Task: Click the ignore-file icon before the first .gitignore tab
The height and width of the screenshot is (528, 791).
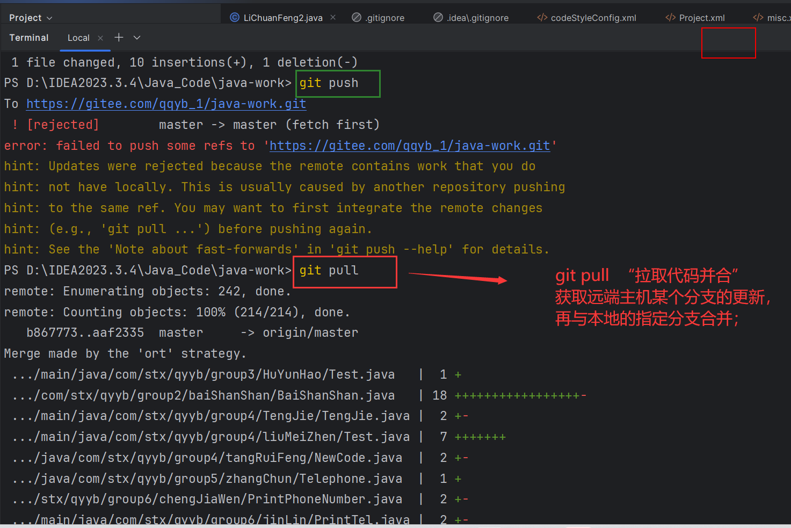Action: click(357, 17)
